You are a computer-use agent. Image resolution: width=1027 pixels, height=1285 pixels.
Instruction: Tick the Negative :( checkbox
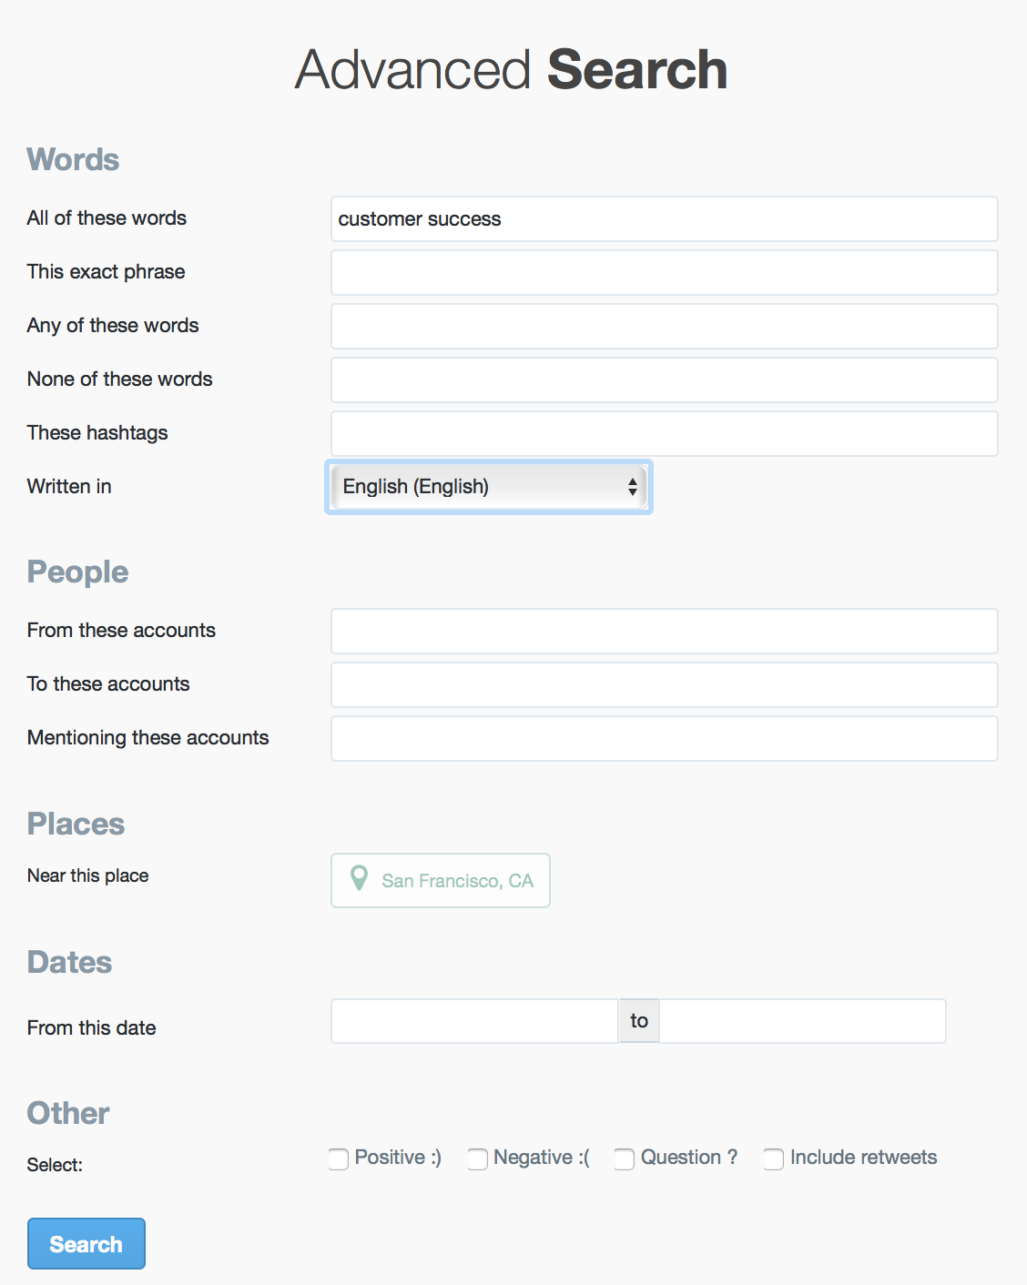pos(477,1159)
